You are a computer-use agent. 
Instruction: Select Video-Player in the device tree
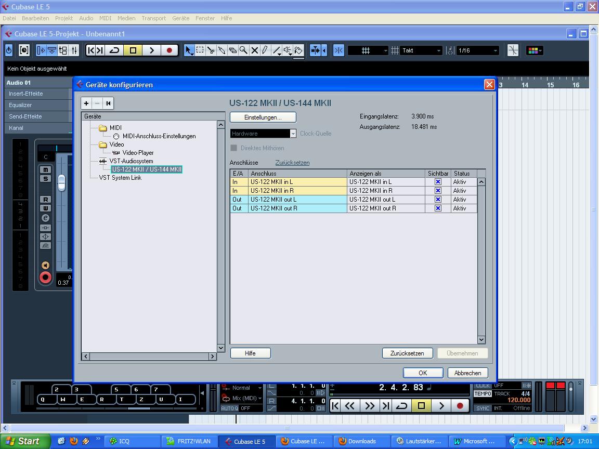click(x=138, y=153)
